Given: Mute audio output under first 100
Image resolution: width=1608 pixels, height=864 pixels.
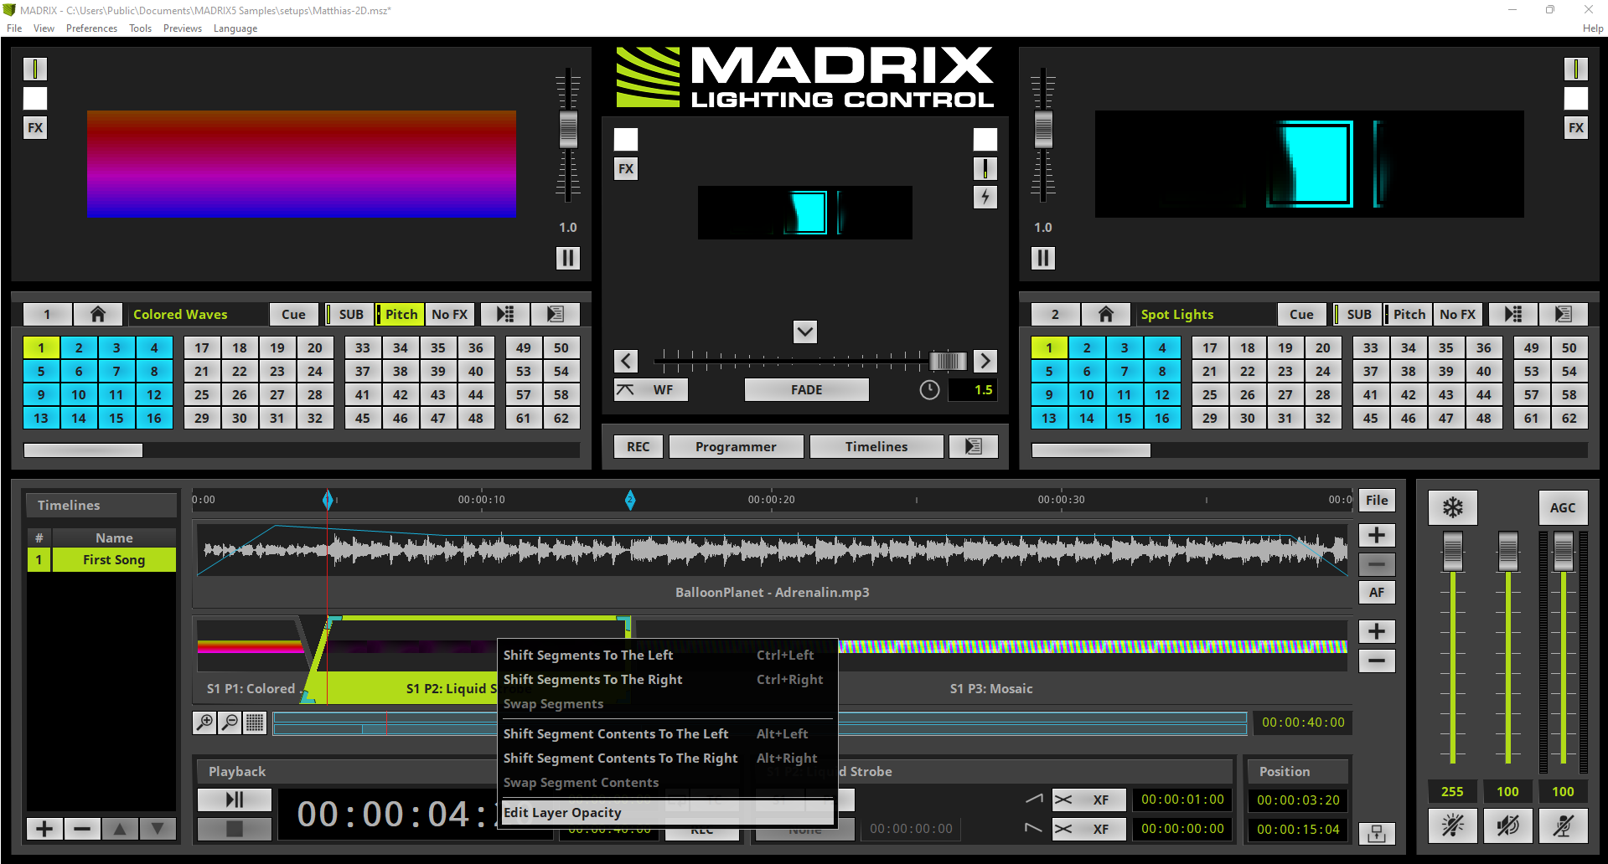Looking at the screenshot, I should [1507, 826].
